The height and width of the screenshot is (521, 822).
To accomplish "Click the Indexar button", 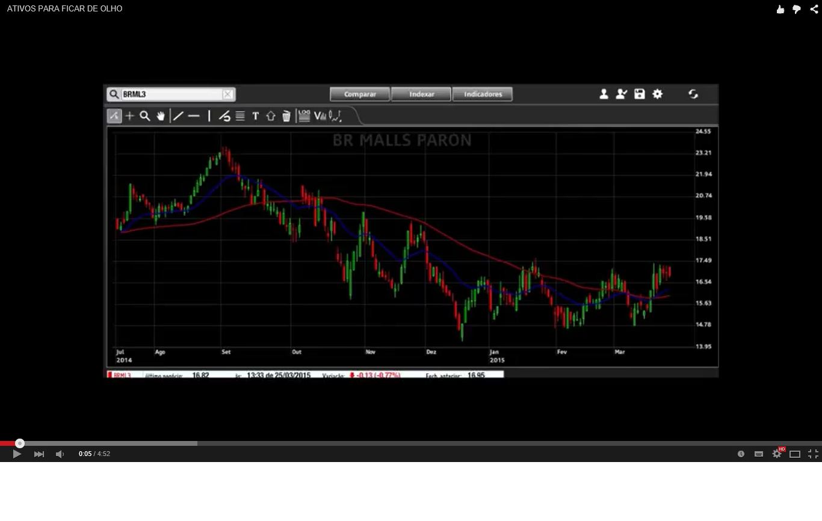I will click(421, 94).
